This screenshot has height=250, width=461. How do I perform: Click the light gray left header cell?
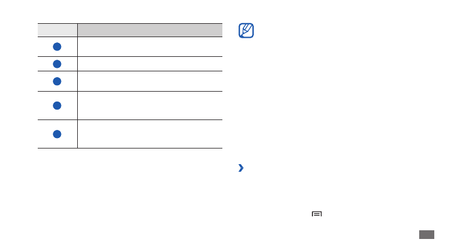(57, 30)
